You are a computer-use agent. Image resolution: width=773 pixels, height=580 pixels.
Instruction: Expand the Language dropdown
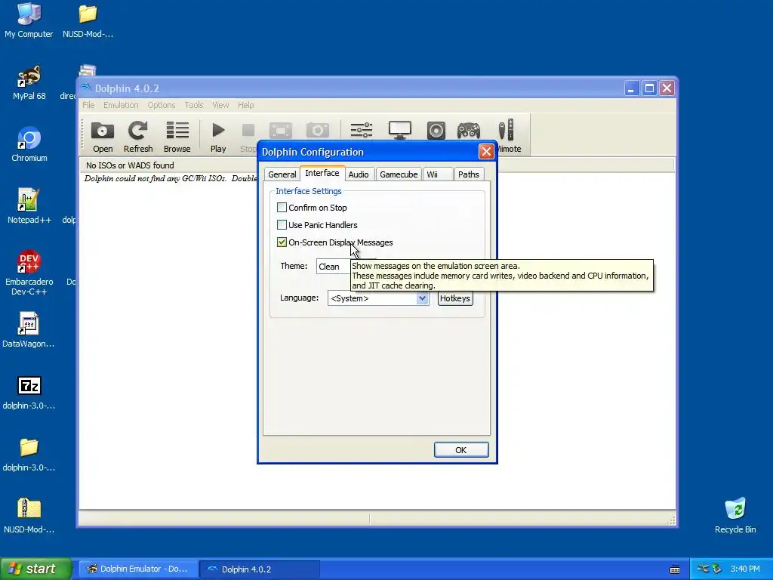coord(422,298)
